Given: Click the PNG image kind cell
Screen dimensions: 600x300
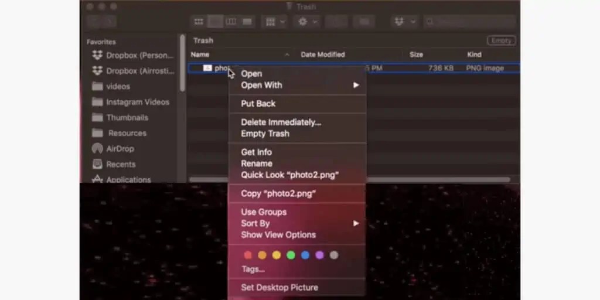Looking at the screenshot, I should (x=485, y=69).
